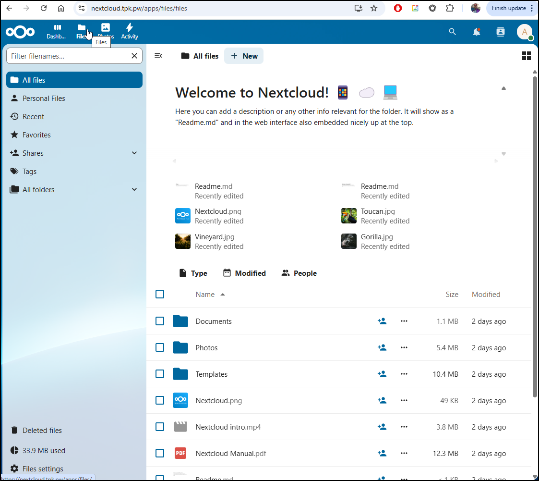Viewport: 539px width, 481px height.
Task: Check the Photos row checkbox
Action: pos(160,347)
